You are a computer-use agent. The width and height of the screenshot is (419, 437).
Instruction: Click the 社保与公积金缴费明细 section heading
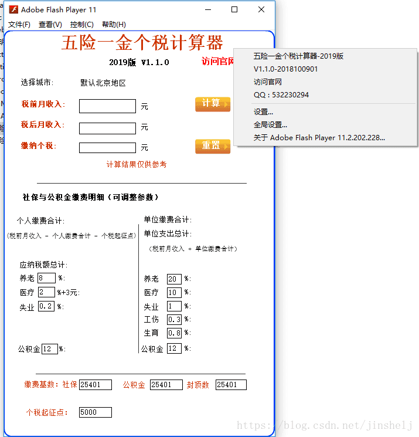(90, 197)
